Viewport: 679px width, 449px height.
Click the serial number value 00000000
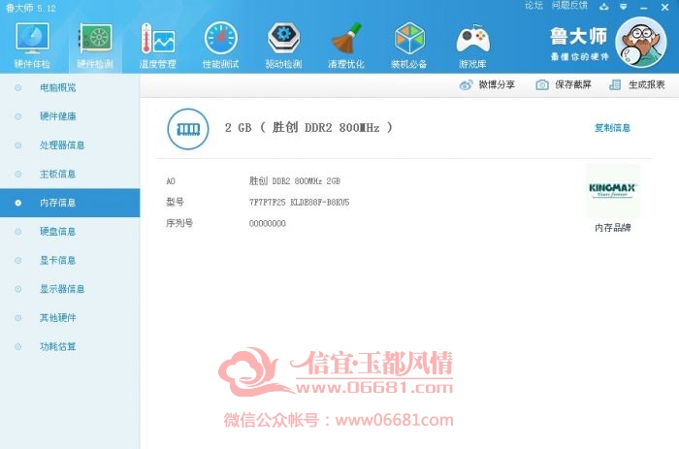267,223
